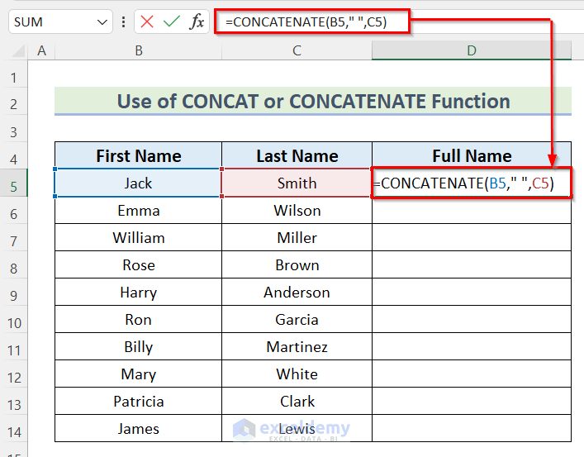This screenshot has height=457, width=584.
Task: Select row 10 header
Action: coord(14,320)
